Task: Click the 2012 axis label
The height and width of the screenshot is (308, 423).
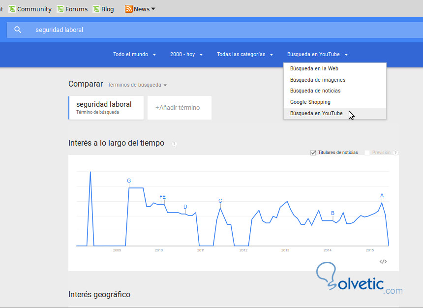Action: click(x=243, y=250)
